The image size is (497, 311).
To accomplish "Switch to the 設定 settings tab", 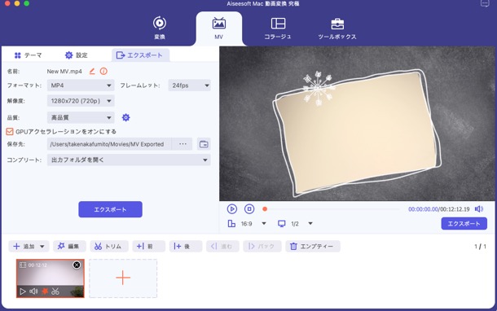I will tap(76, 55).
